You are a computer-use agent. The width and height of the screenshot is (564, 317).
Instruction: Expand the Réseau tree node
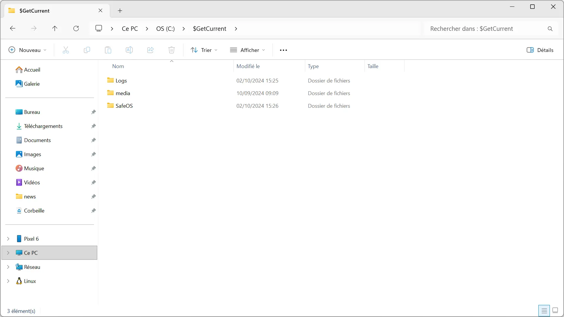click(x=8, y=267)
